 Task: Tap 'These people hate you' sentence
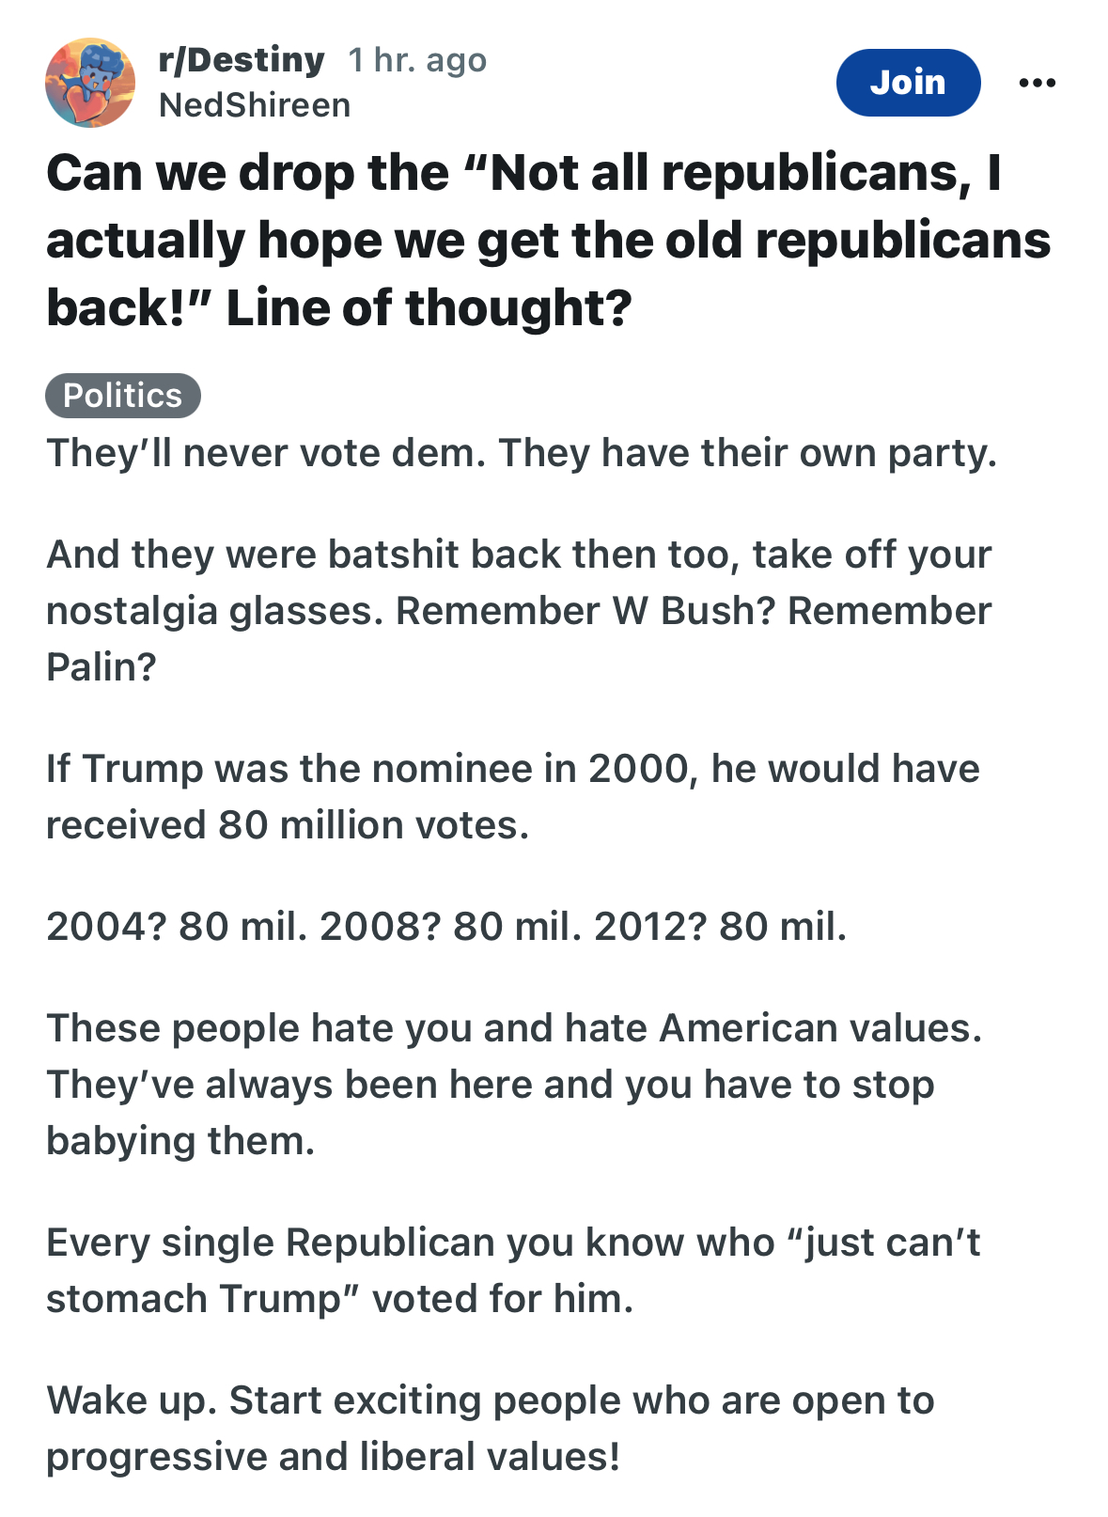pyautogui.click(x=514, y=1028)
